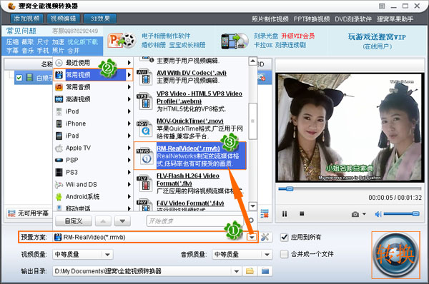Viewport: 429px width, 284px height.
Task: Choose FLV Flash format icon
Action: click(144, 183)
